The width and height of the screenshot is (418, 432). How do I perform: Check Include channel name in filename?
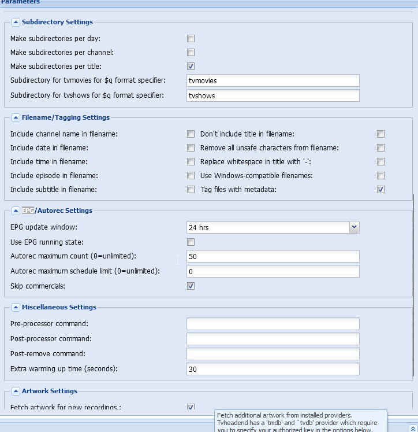(x=191, y=134)
